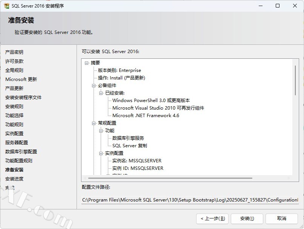Open the Microsoft 更新 sidebar step
This screenshot has width=304, height=229.
click(x=21, y=79)
